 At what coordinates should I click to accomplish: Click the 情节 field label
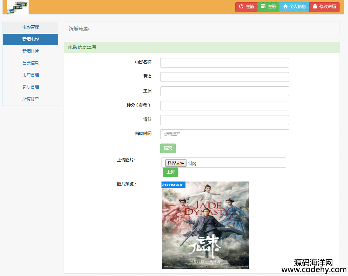tap(148, 119)
